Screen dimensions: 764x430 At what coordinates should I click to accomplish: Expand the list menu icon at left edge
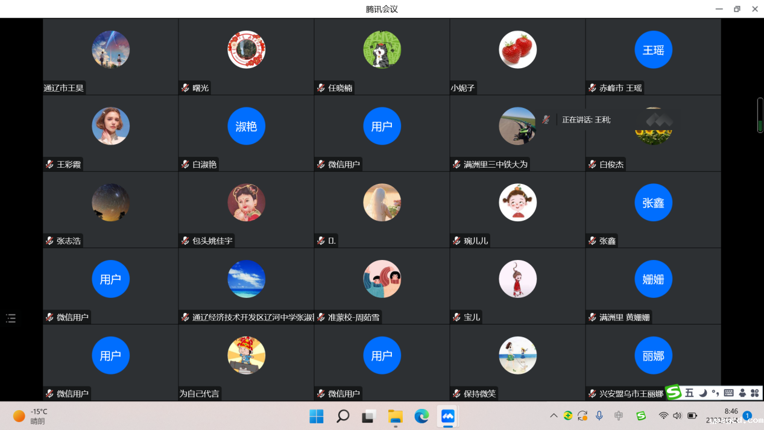(11, 318)
